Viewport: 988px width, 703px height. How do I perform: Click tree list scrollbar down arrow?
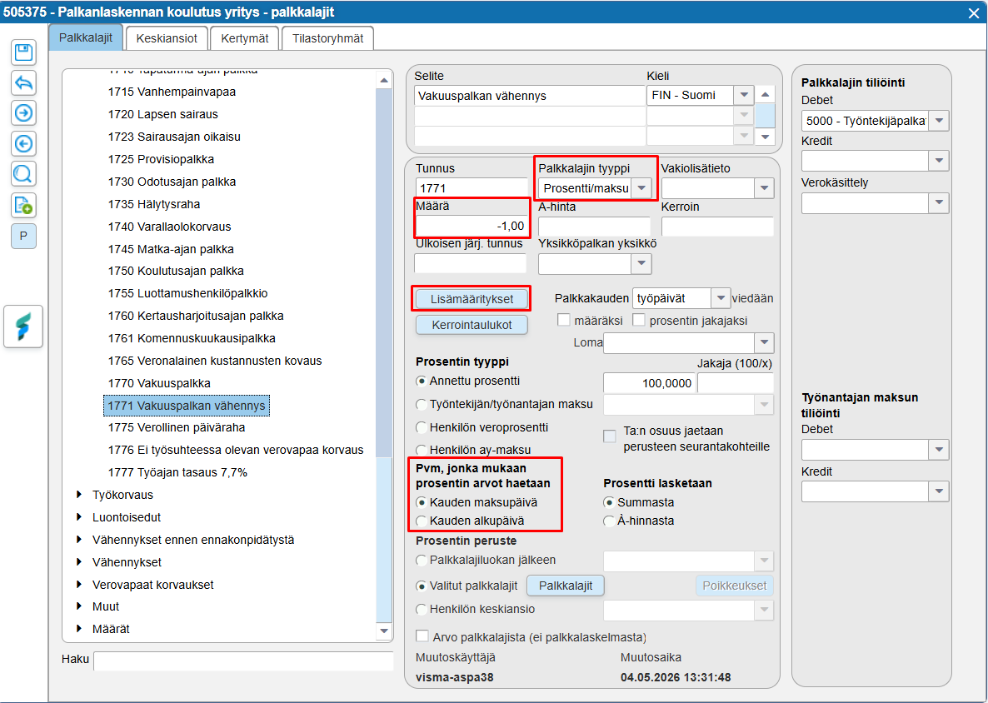384,631
